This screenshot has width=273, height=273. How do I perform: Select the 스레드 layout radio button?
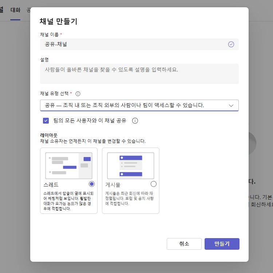(x=92, y=184)
